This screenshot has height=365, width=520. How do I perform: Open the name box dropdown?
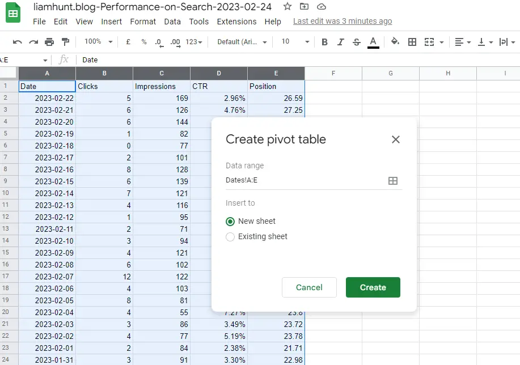point(45,60)
